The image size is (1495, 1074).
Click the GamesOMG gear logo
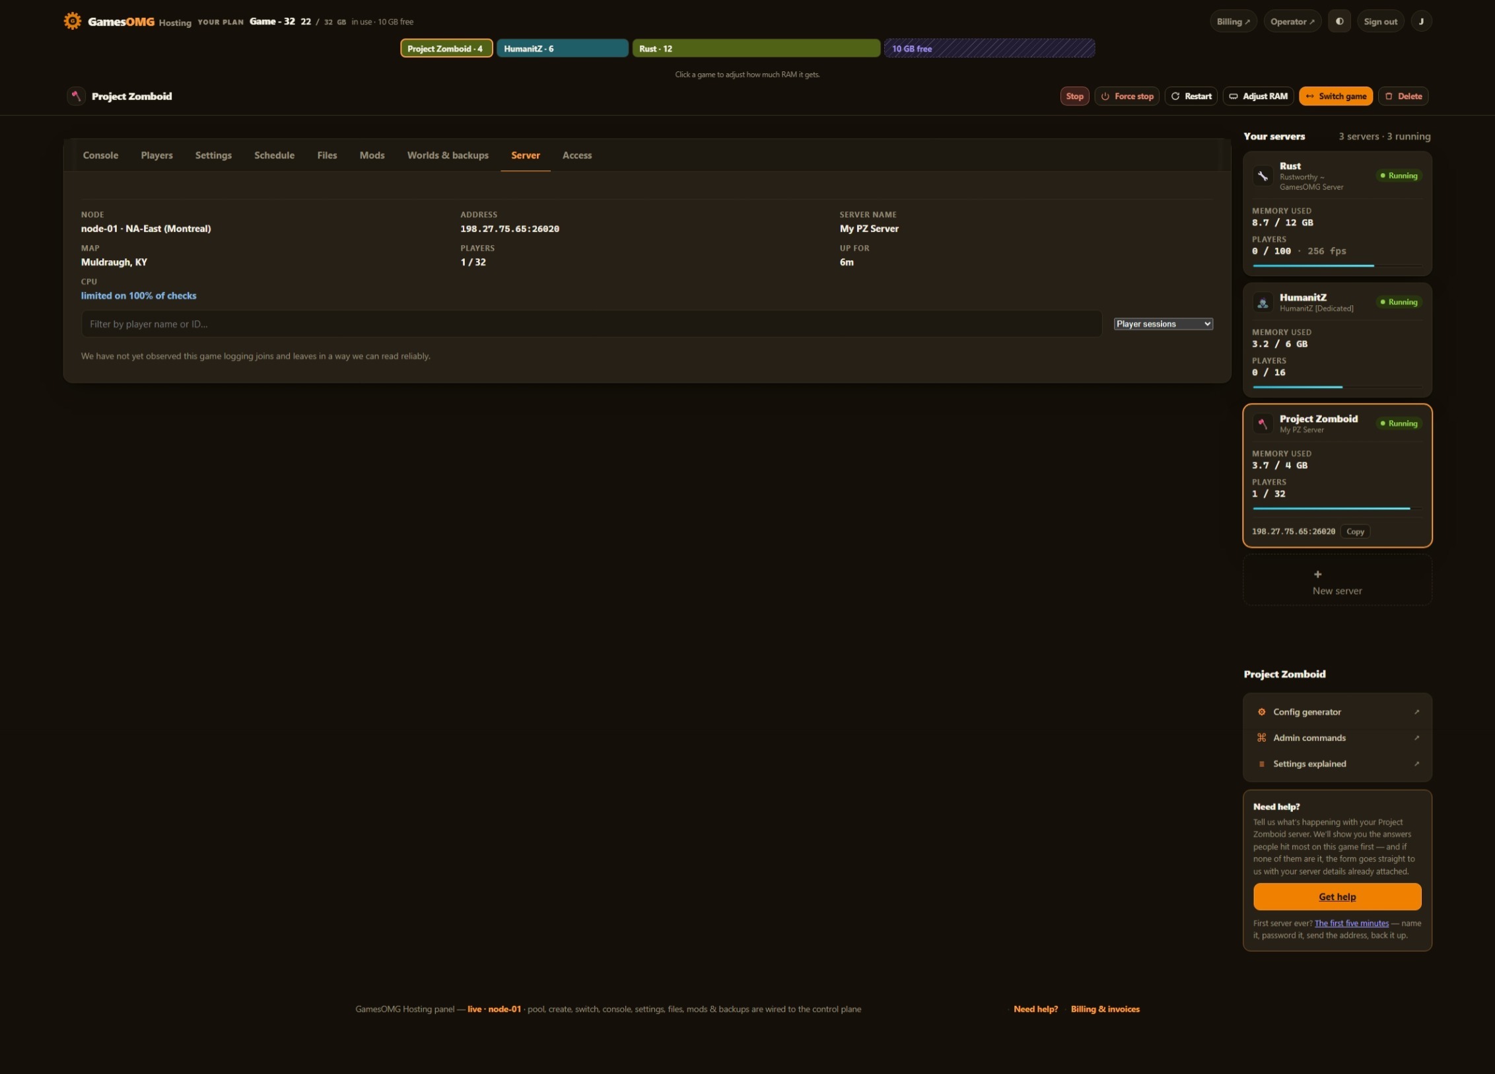[72, 21]
